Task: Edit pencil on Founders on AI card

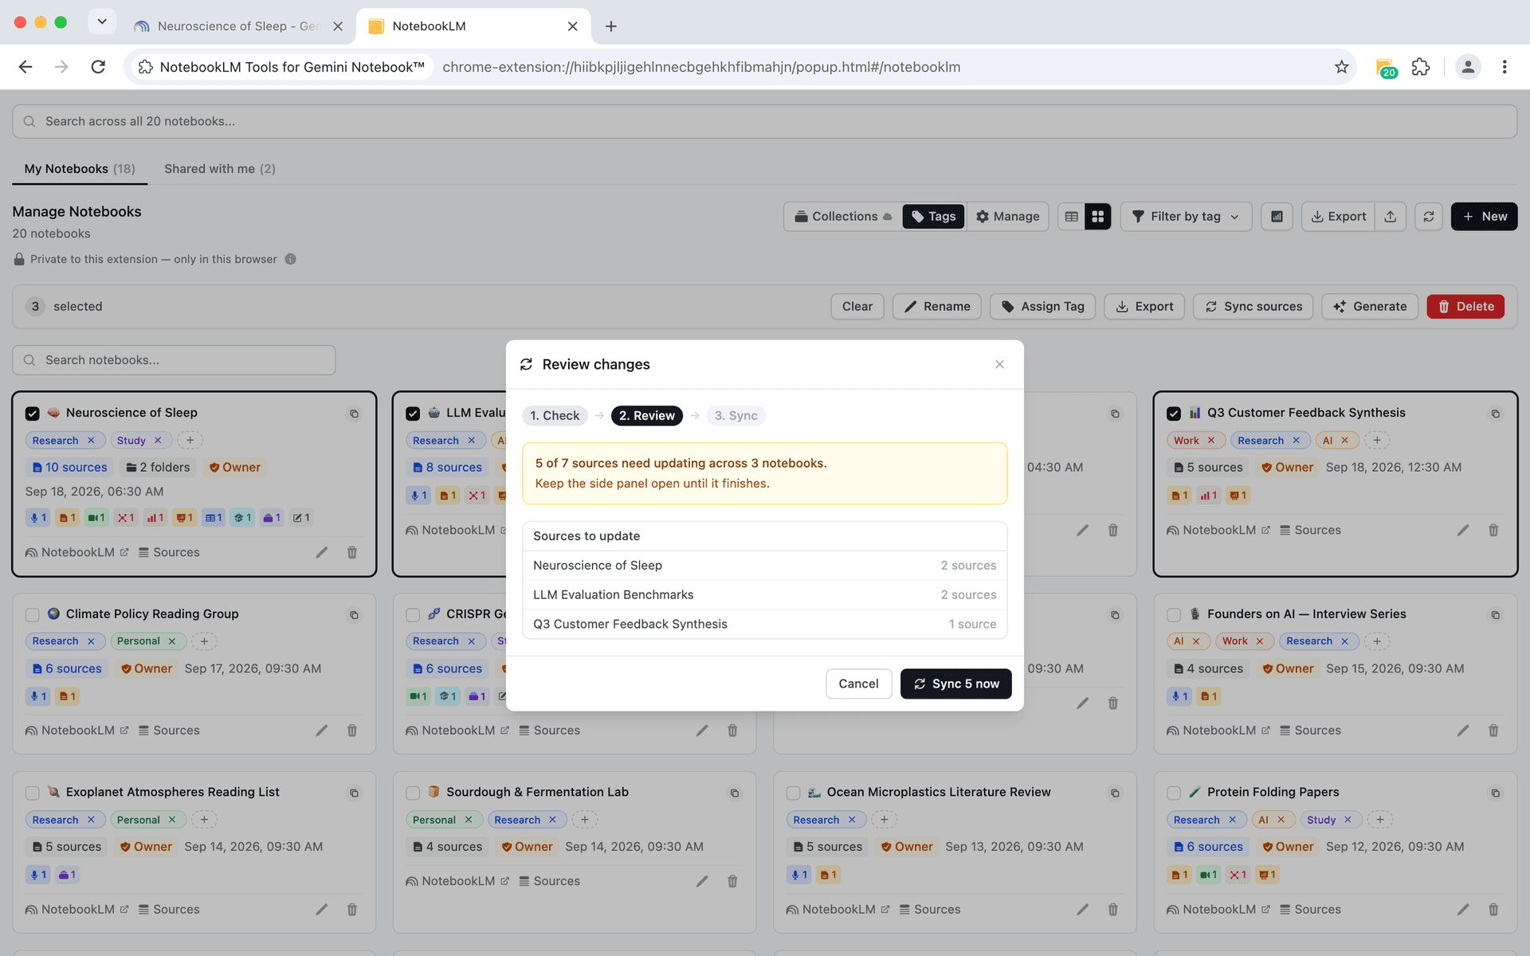Action: coord(1463,731)
